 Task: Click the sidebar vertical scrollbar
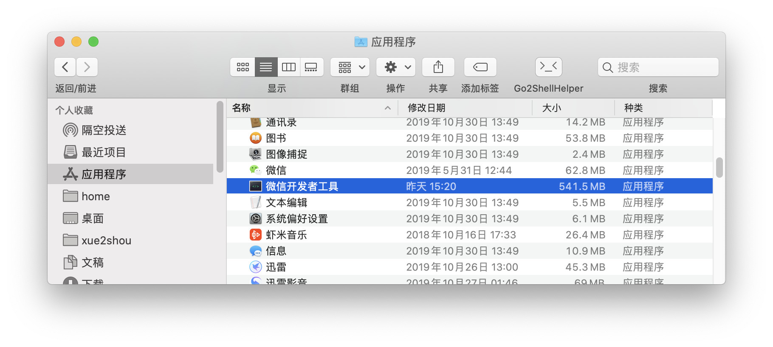click(220, 137)
